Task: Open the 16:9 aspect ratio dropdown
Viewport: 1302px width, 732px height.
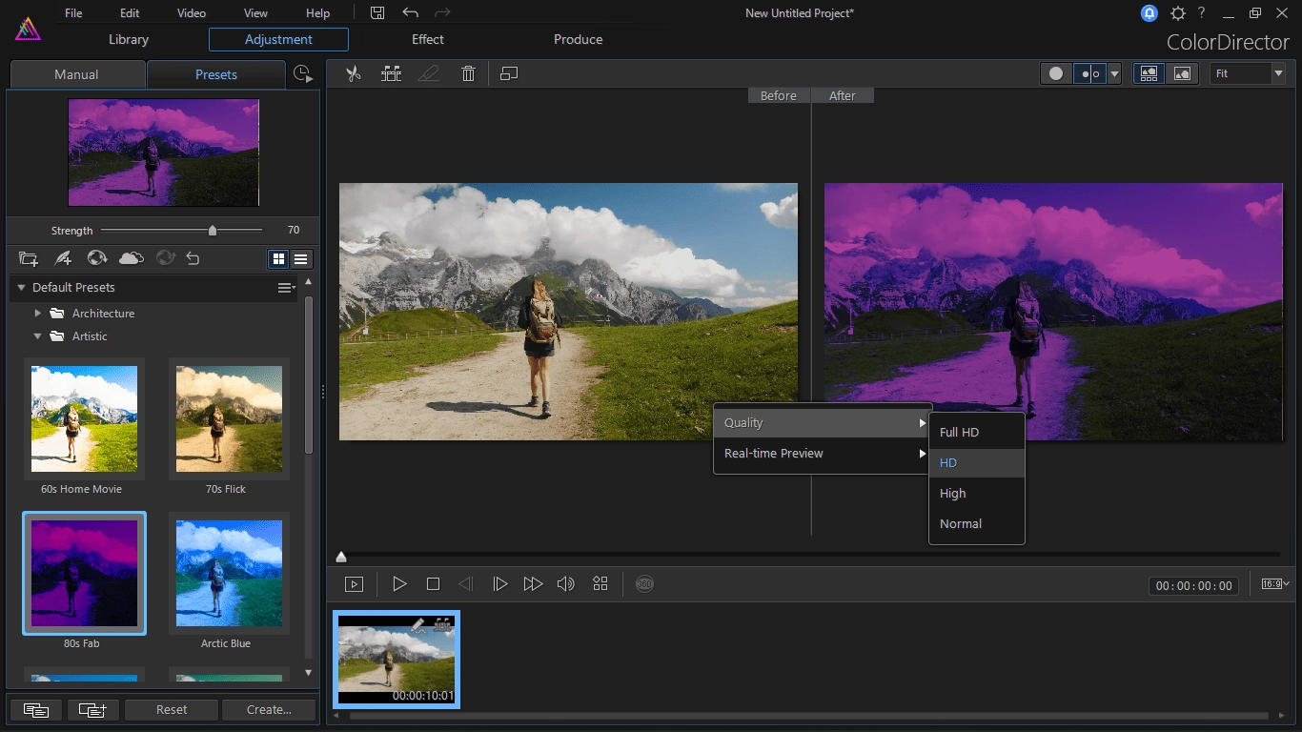Action: (1275, 583)
